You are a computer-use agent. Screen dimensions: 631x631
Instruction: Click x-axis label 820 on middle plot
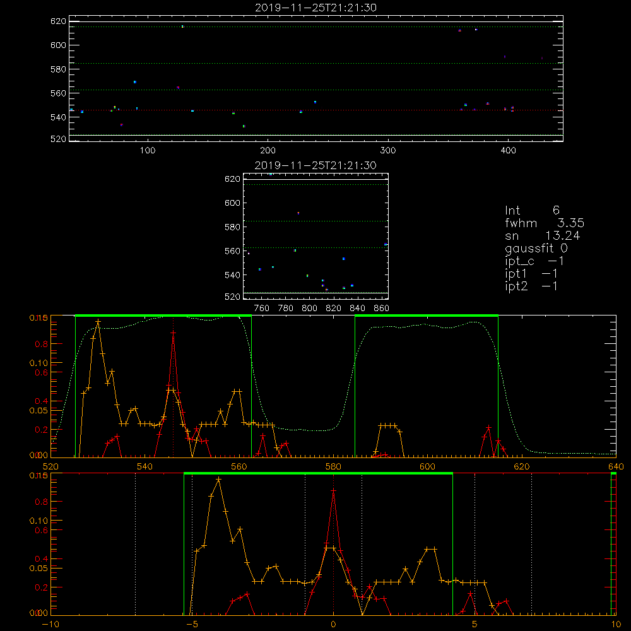(333, 309)
